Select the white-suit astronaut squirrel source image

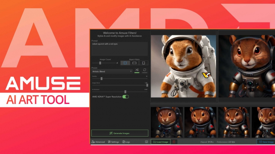click(184, 66)
